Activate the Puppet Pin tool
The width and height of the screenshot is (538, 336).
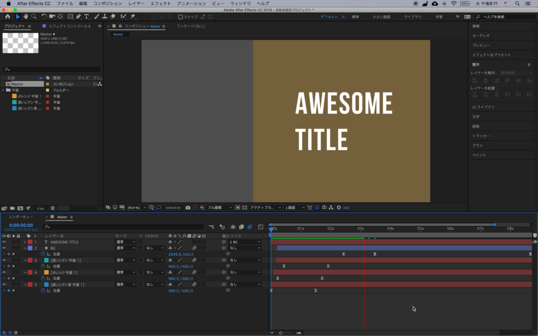pos(132,17)
